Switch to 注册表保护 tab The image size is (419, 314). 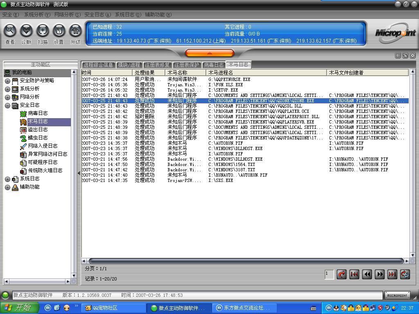187,65
